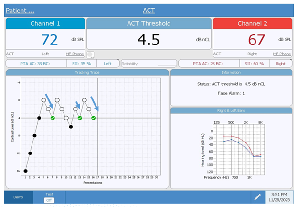Open the ACT stimulus selector under Channel 1
This screenshot has height=207, width=298.
[x=10, y=54]
